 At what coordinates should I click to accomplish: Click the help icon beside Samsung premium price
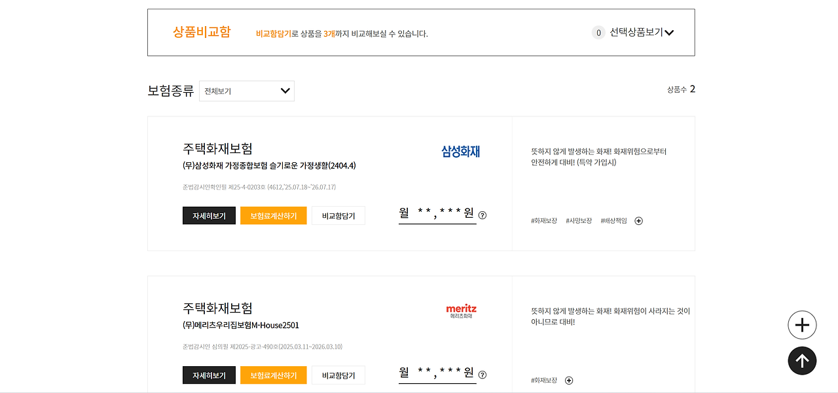(x=483, y=215)
